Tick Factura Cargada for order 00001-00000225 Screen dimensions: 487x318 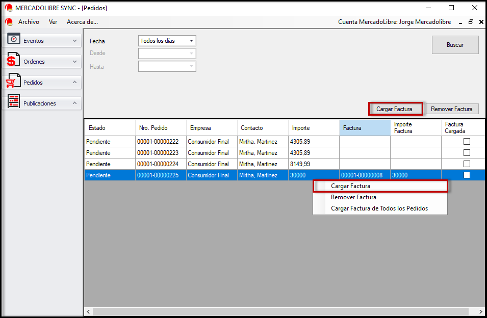(467, 175)
